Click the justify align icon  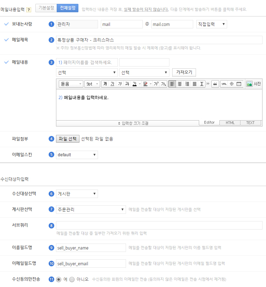tap(194, 84)
